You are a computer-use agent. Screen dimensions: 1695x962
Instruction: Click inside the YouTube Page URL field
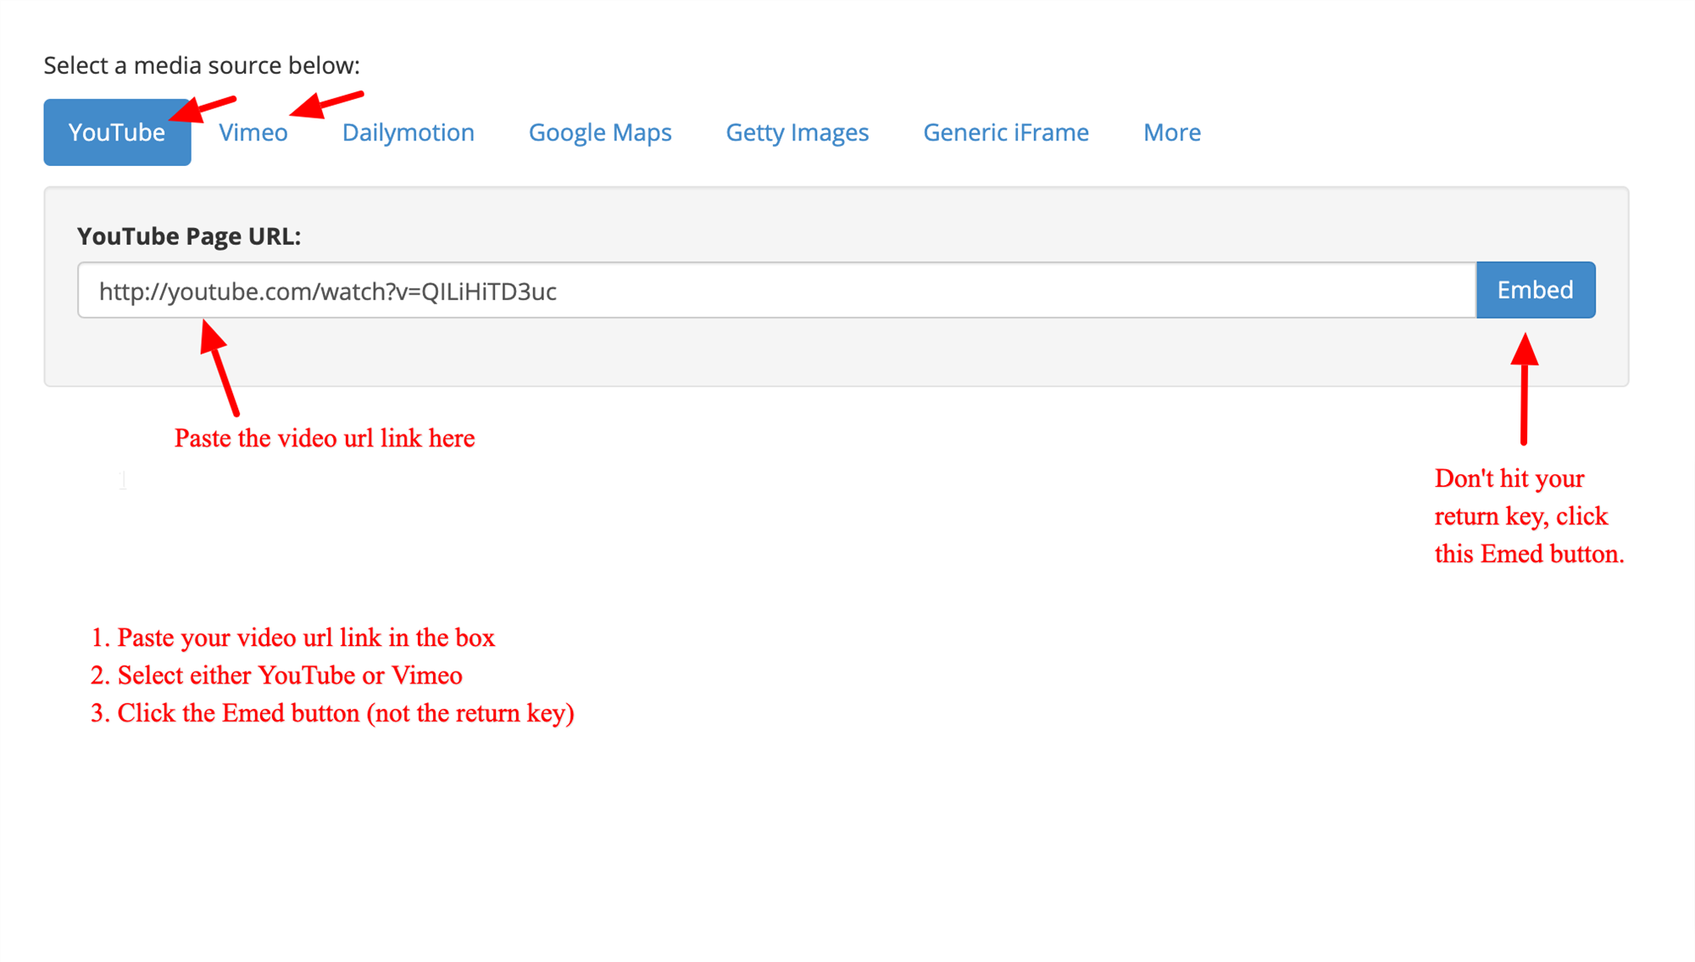(x=775, y=290)
